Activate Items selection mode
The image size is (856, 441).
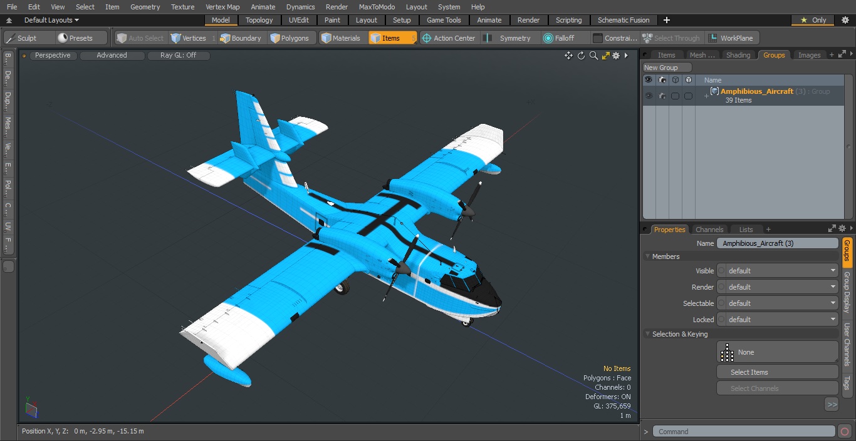pos(392,38)
